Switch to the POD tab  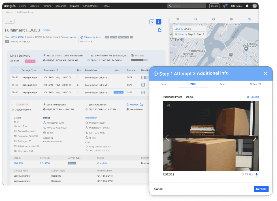click(x=193, y=84)
